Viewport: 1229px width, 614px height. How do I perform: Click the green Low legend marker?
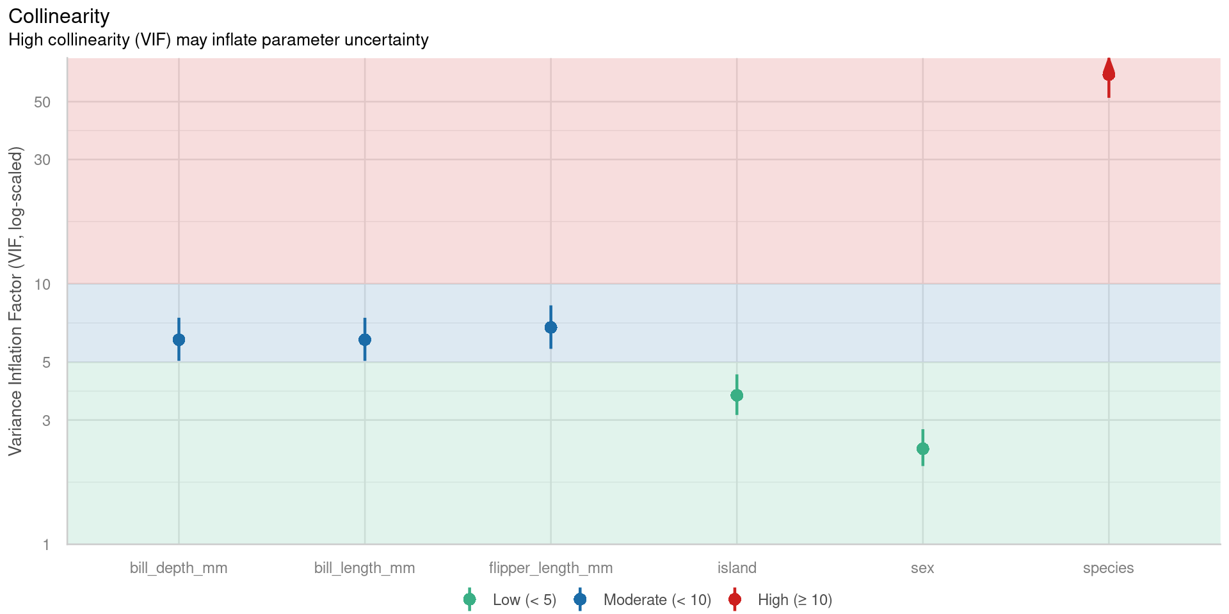(469, 599)
